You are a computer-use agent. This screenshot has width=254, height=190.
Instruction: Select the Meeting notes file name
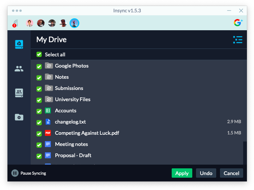pyautogui.click(x=71, y=144)
